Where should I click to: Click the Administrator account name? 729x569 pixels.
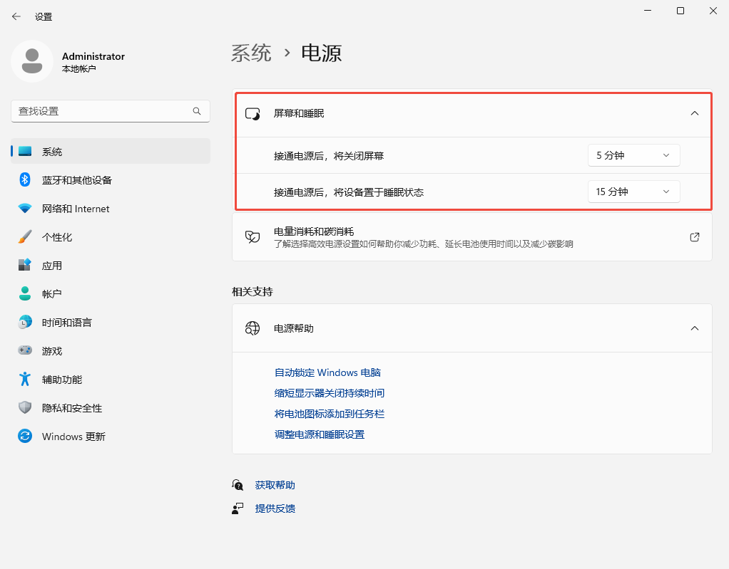(93, 56)
